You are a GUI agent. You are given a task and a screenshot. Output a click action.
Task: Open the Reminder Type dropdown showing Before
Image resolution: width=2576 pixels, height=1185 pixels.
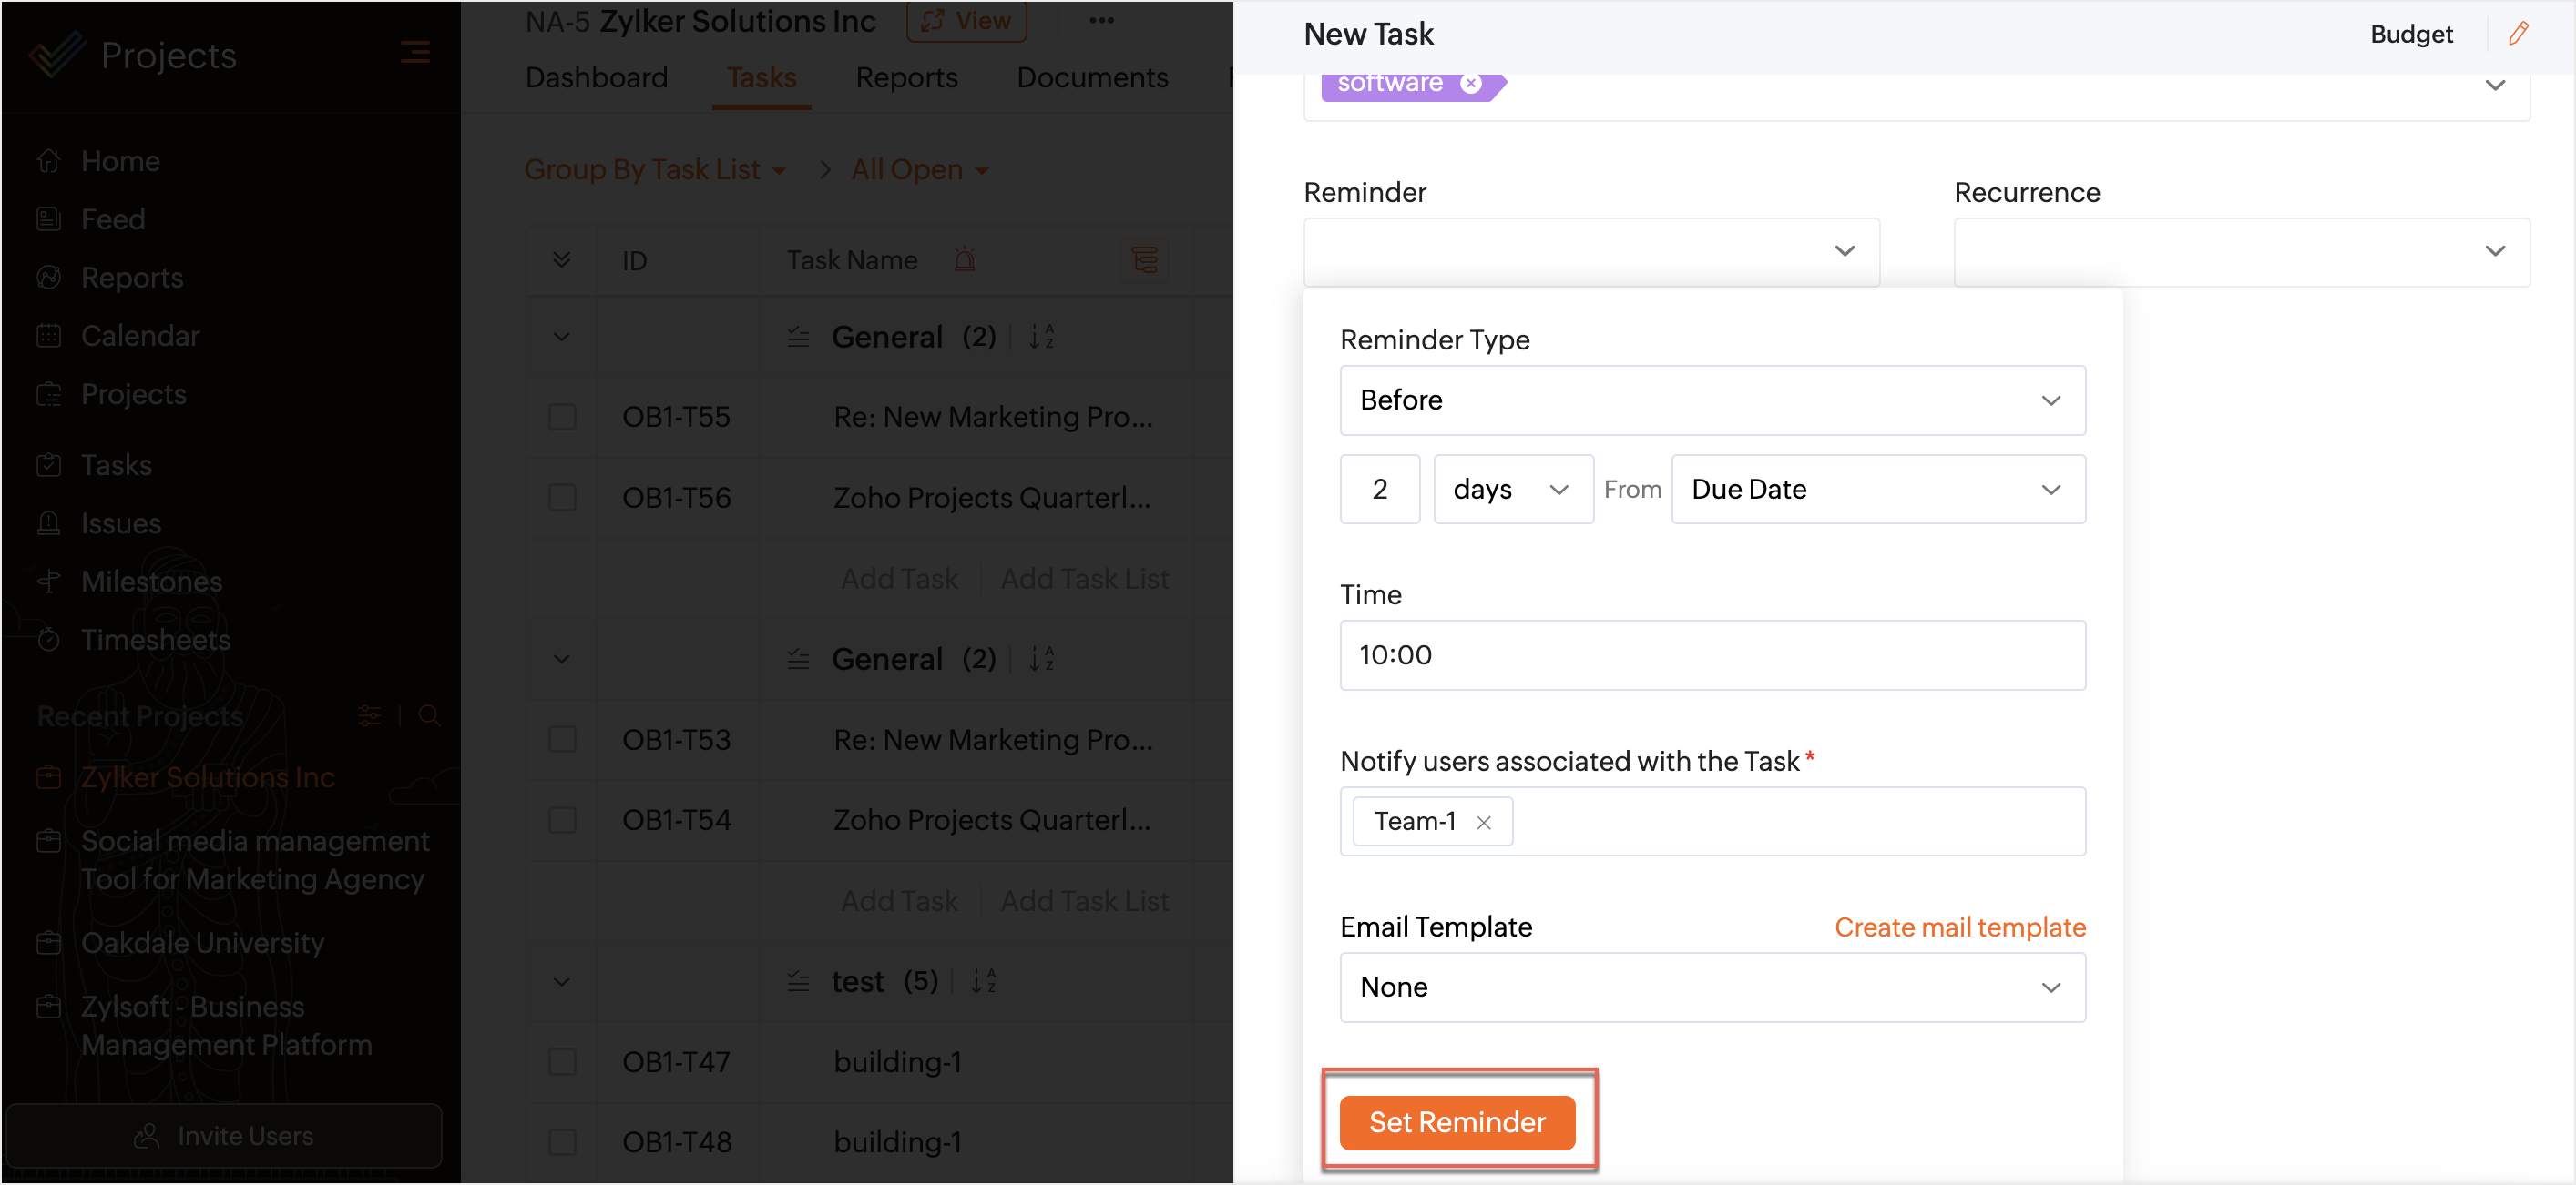tap(1711, 400)
